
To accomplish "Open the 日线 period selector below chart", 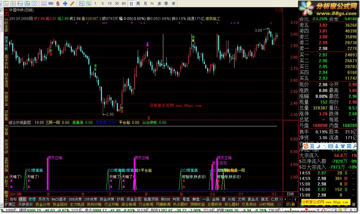I will pos(290,194).
